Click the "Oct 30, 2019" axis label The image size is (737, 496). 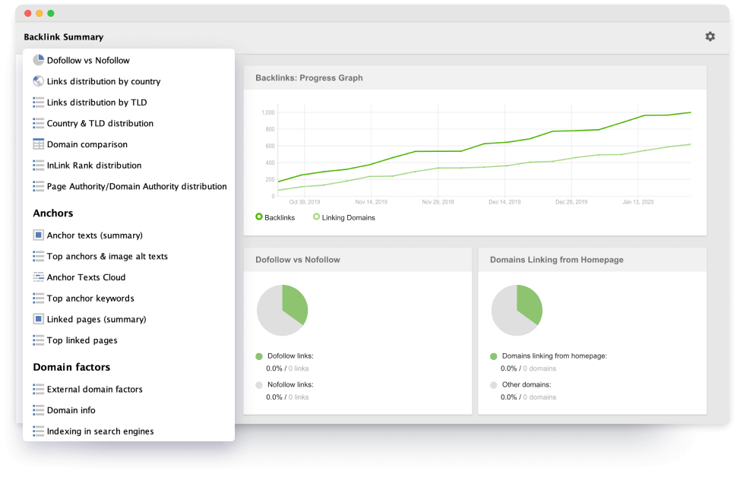[305, 202]
